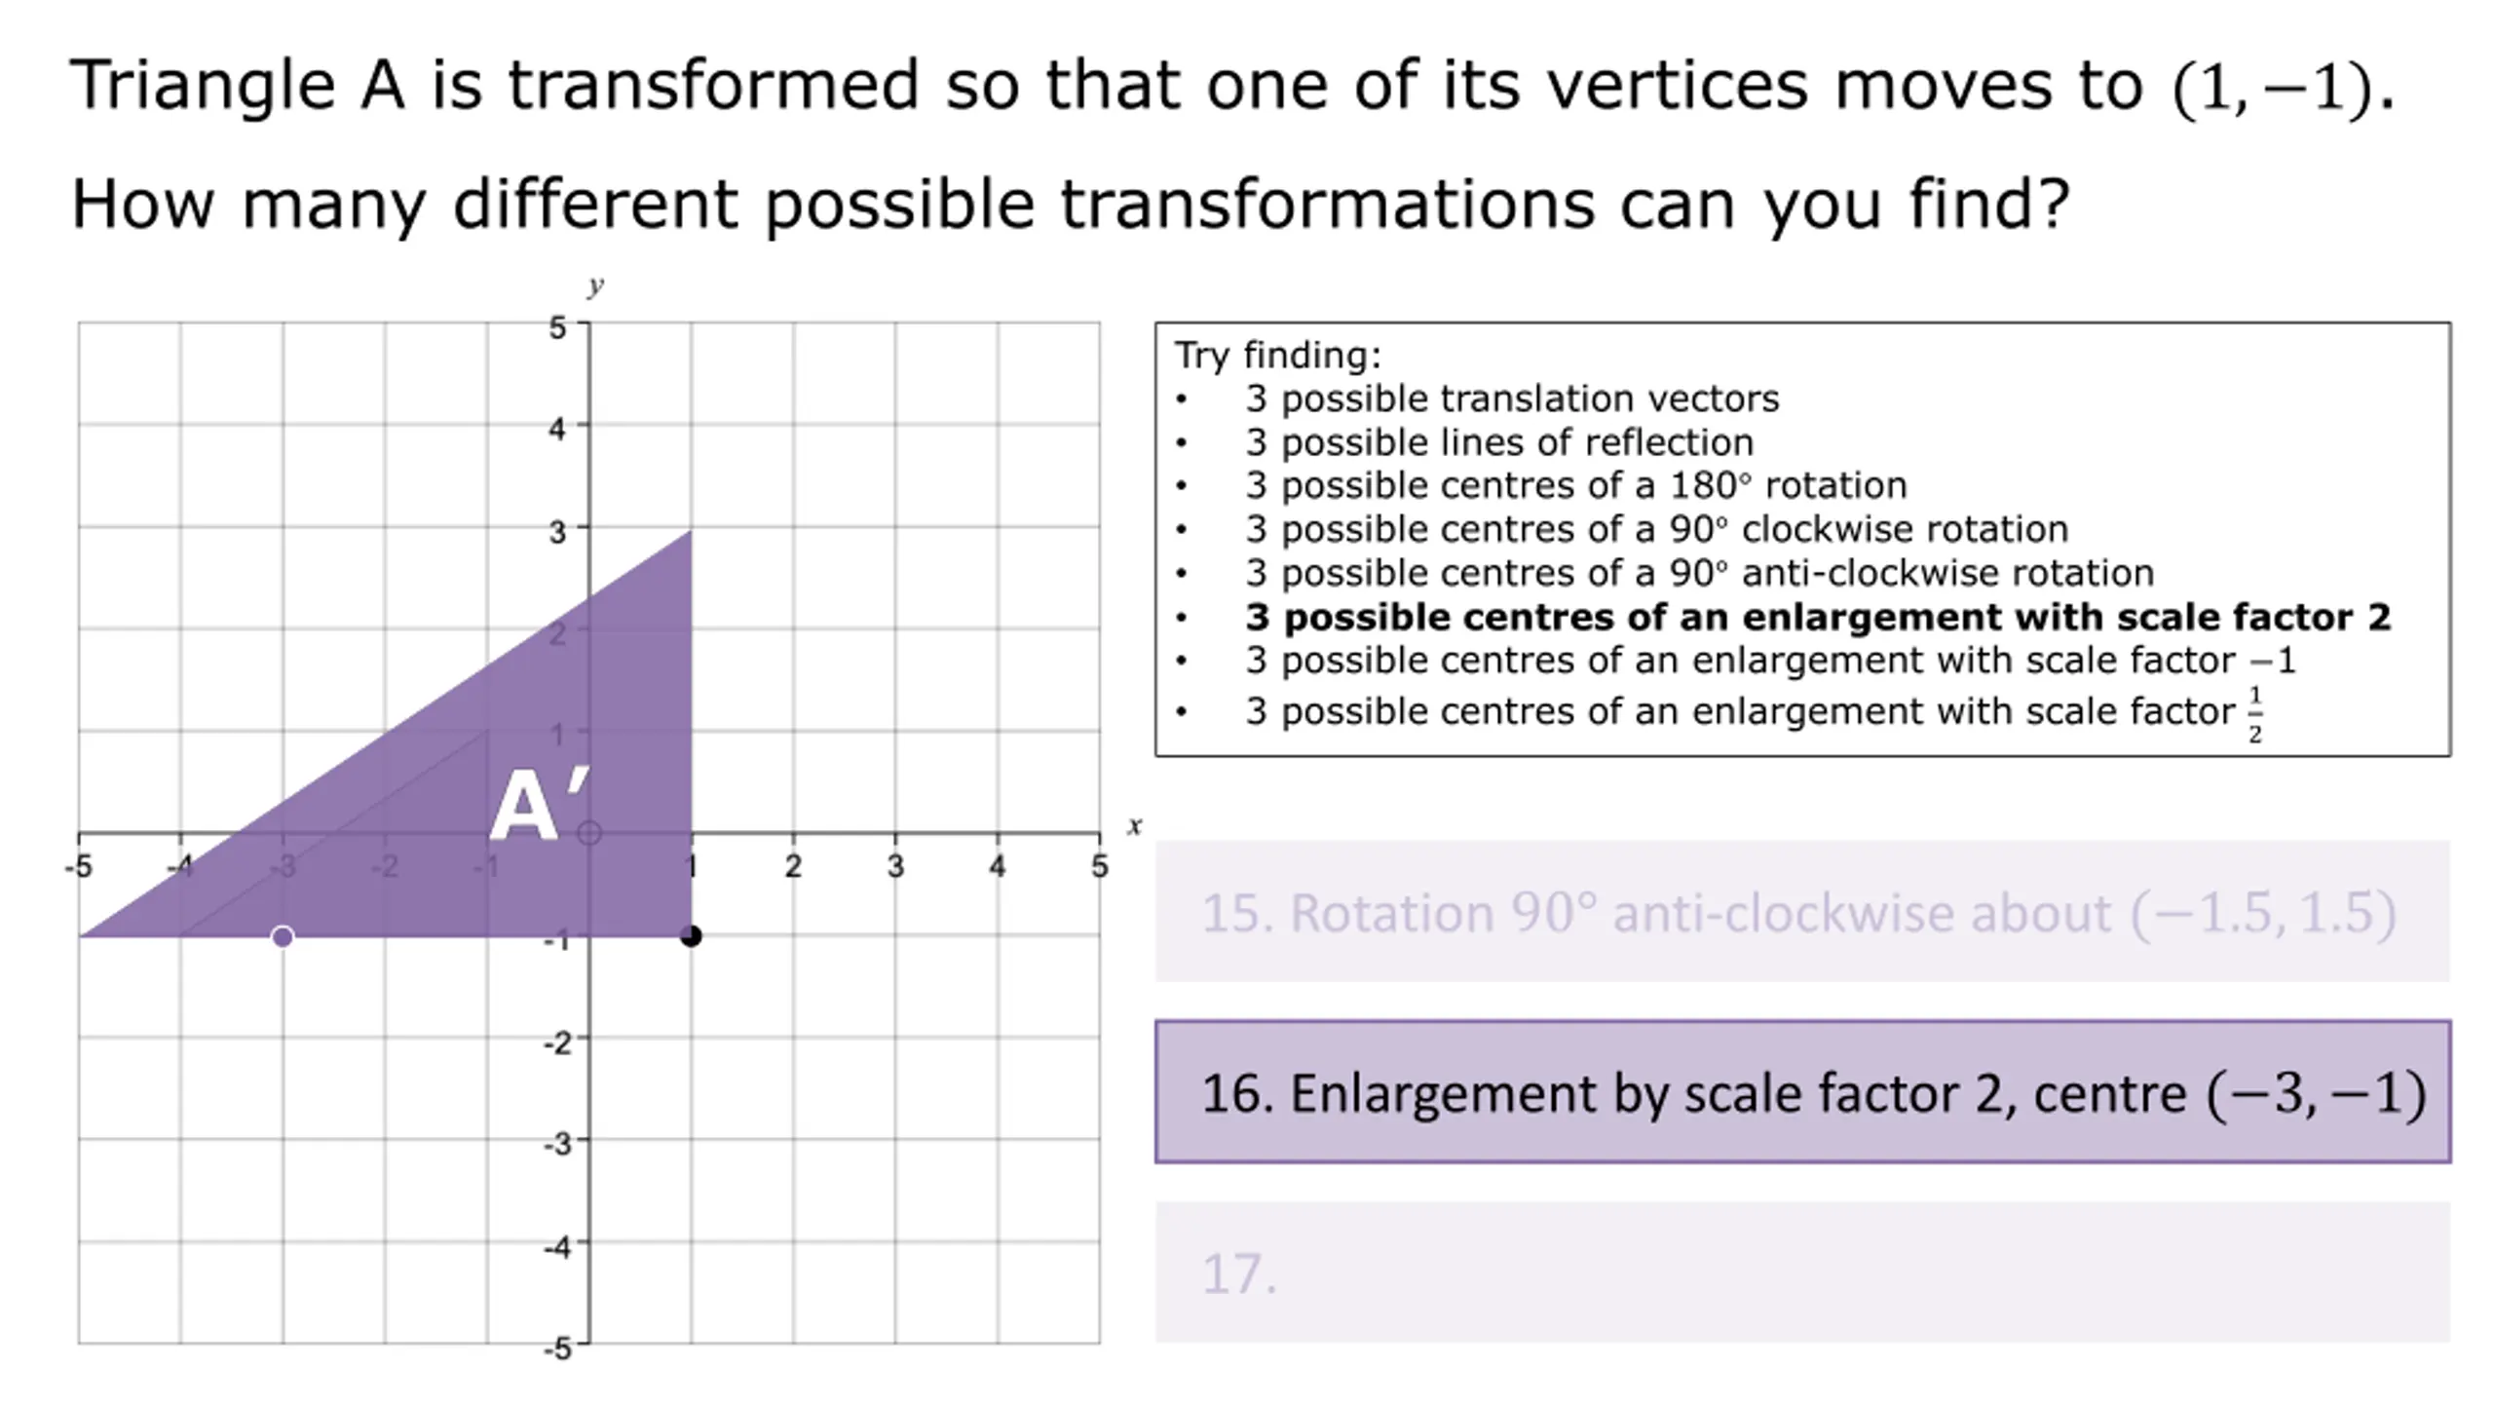Click the A′ label on the triangle
This screenshot has height=1403, width=2494.
539,805
